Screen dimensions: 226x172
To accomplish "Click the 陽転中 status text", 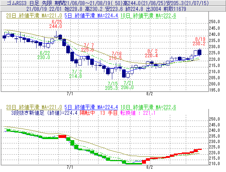I will tap(87, 113).
